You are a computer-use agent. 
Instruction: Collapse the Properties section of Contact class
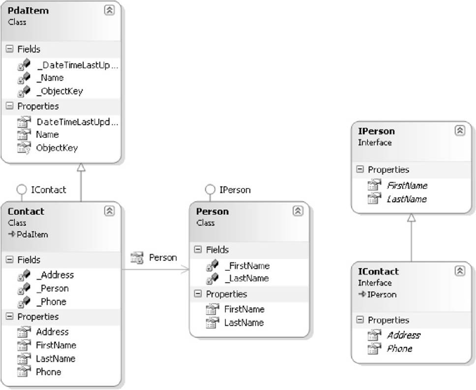coord(10,317)
